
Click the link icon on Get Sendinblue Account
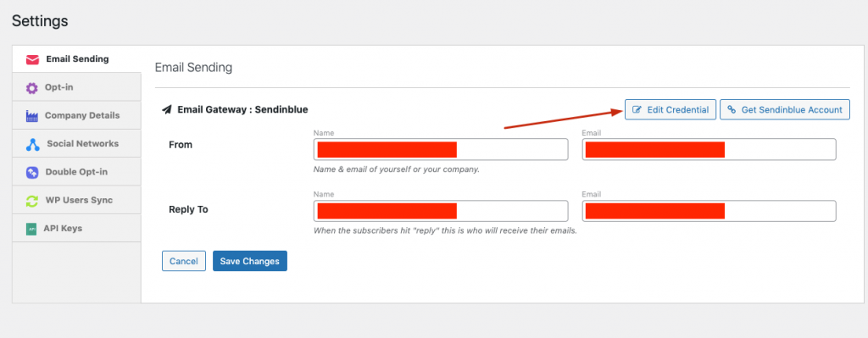732,109
